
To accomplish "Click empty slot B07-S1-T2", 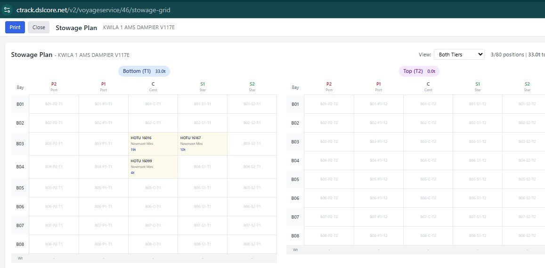I will coord(477,217).
